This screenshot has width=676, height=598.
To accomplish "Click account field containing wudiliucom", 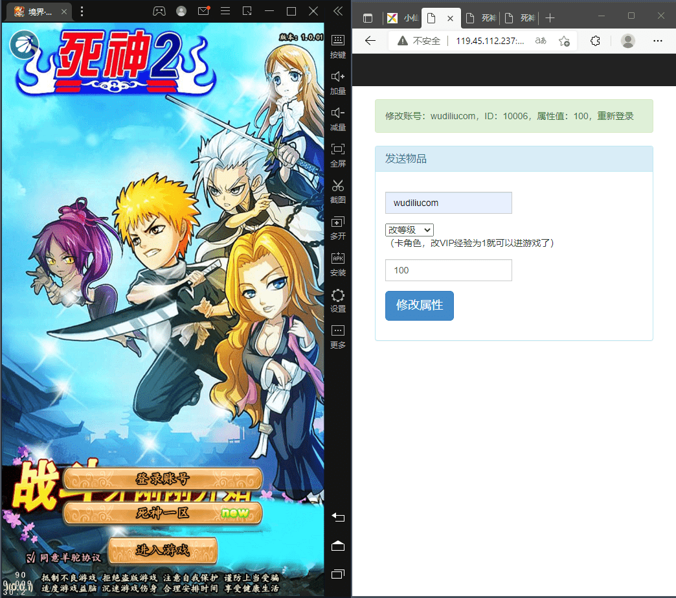I will click(448, 203).
